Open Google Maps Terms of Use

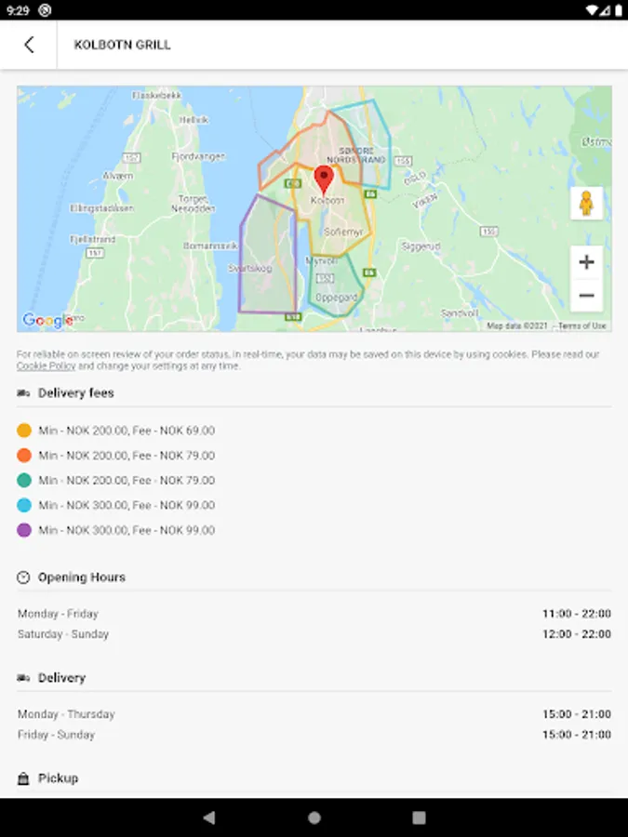pos(582,325)
